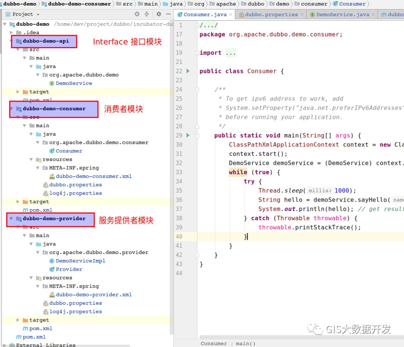Click the apache breadcrumb folder
The width and height of the screenshot is (404, 347).
[x=223, y=4]
